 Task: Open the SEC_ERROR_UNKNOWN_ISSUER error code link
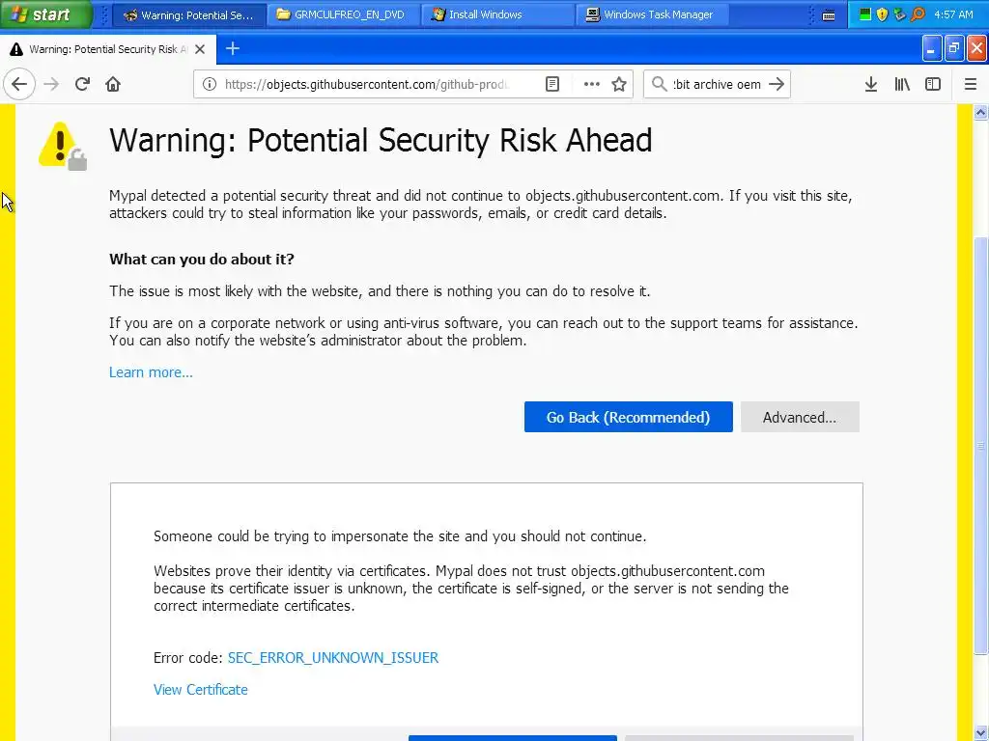click(x=332, y=657)
